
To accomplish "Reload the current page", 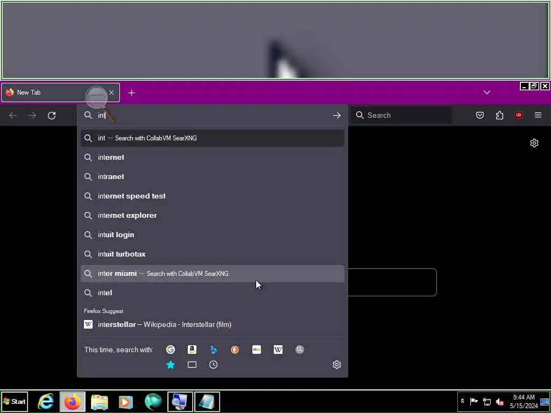I will tap(52, 115).
